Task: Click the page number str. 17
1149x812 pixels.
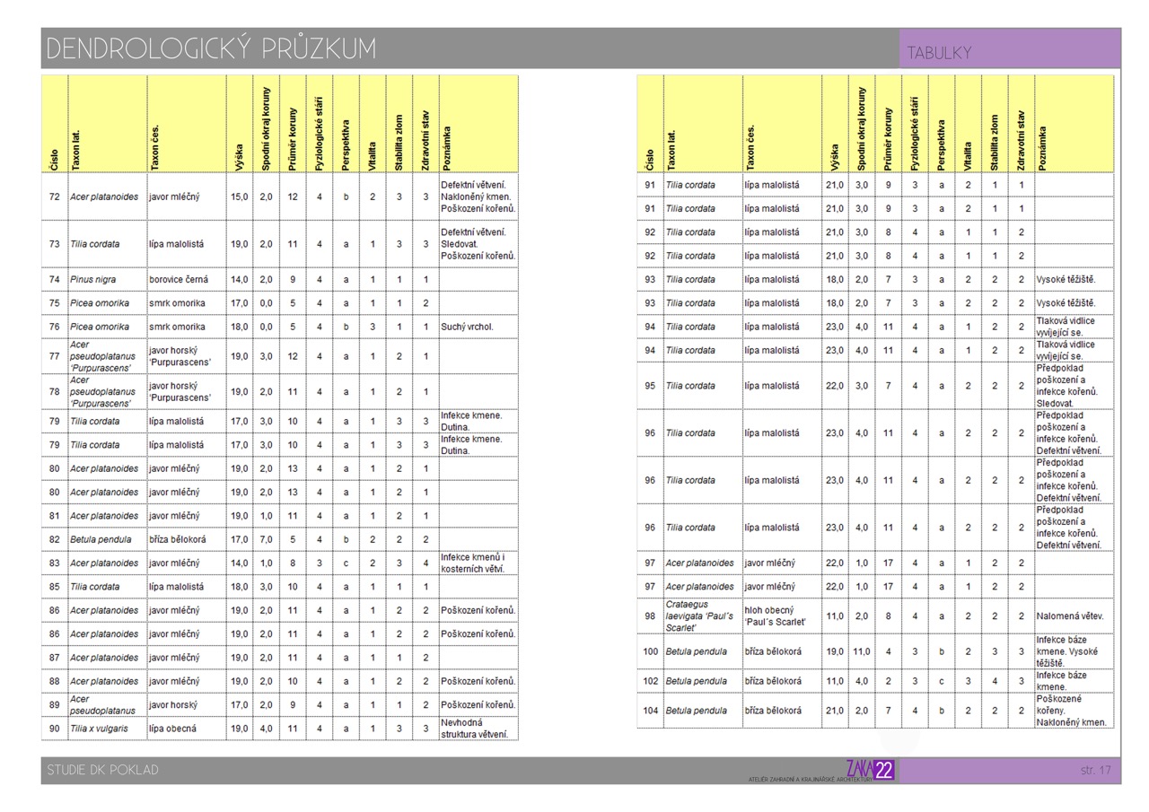Action: click(1095, 770)
